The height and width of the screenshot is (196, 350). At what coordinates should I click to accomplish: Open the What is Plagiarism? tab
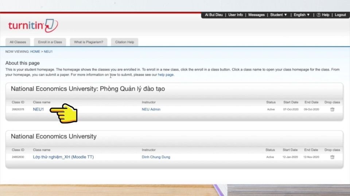point(89,42)
